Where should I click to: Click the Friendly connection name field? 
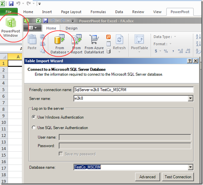(x=133, y=90)
